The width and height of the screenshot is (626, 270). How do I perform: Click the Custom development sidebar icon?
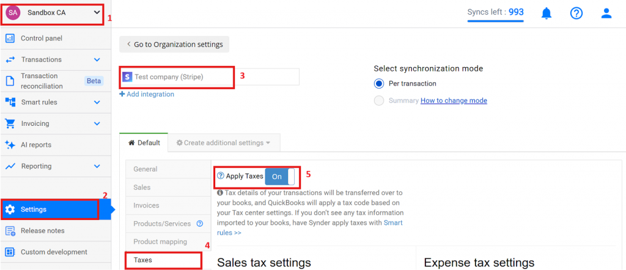[x=10, y=252]
